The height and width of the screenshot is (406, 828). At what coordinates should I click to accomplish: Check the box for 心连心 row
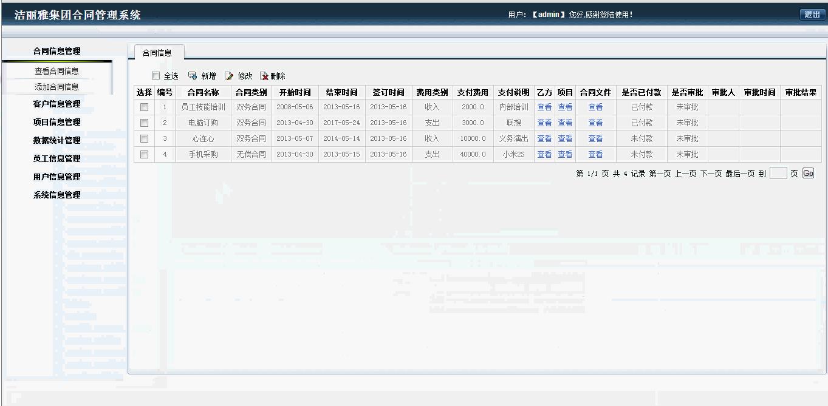pyautogui.click(x=144, y=138)
